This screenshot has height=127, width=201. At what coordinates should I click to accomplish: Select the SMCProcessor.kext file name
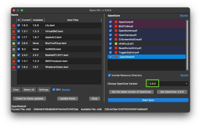pyautogui.click(x=56, y=61)
